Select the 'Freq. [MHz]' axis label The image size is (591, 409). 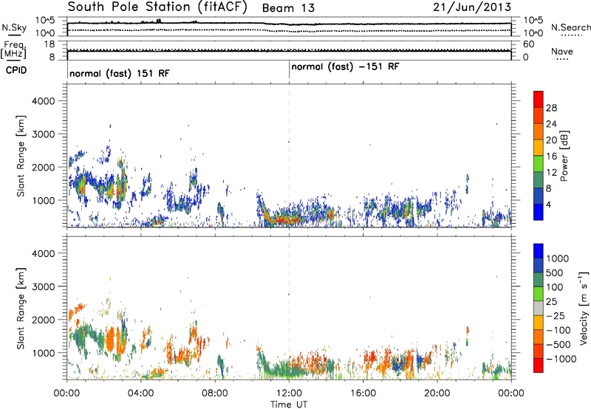(13, 50)
